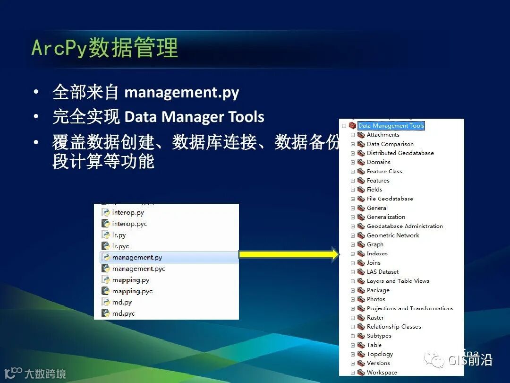Image resolution: width=510 pixels, height=383 pixels.
Task: Click the Python icon of management.py
Action: pyautogui.click(x=105, y=257)
